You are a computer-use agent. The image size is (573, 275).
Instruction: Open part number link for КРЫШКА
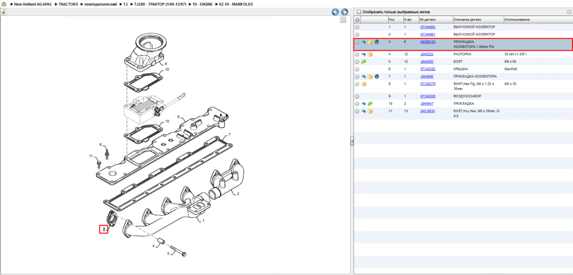(427, 69)
